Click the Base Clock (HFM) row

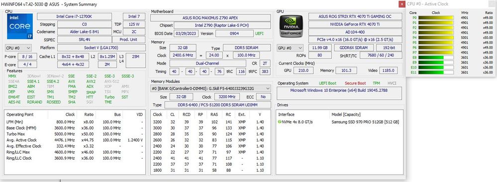pyautogui.click(x=75, y=128)
